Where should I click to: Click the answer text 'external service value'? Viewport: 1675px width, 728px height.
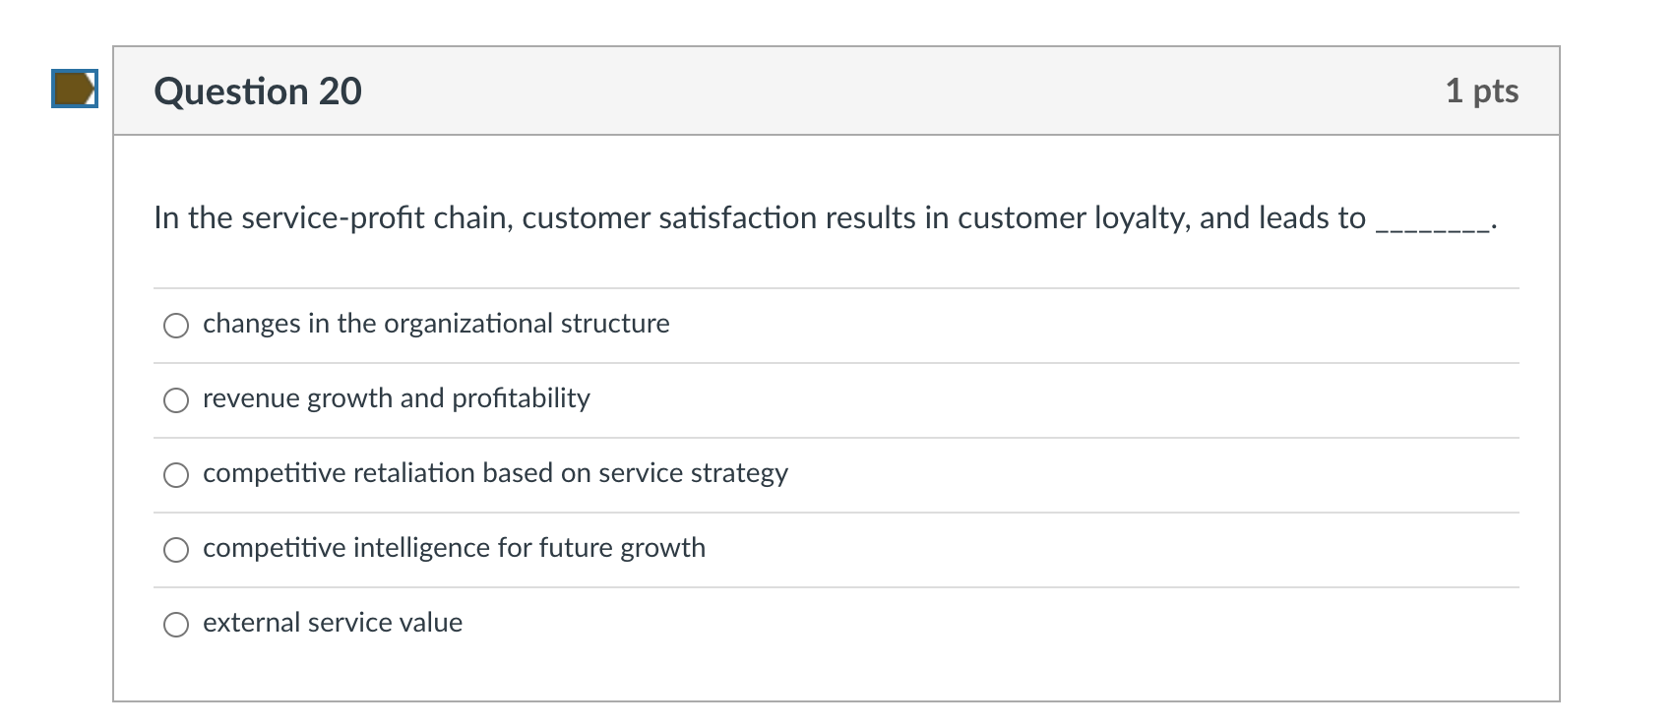pos(332,623)
